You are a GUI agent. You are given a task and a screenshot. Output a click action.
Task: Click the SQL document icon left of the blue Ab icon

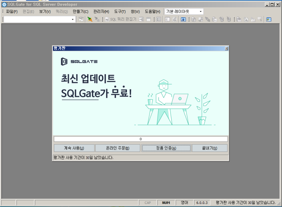coord(175,19)
